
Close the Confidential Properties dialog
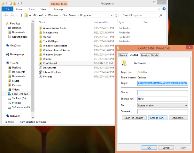click(x=189, y=47)
